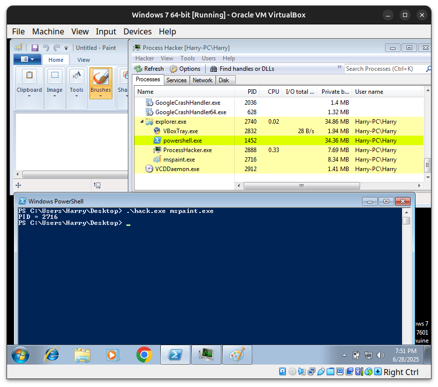This screenshot has height=387, width=438.
Task: Collapse the explorer.exe process tree
Action: [x=142, y=121]
